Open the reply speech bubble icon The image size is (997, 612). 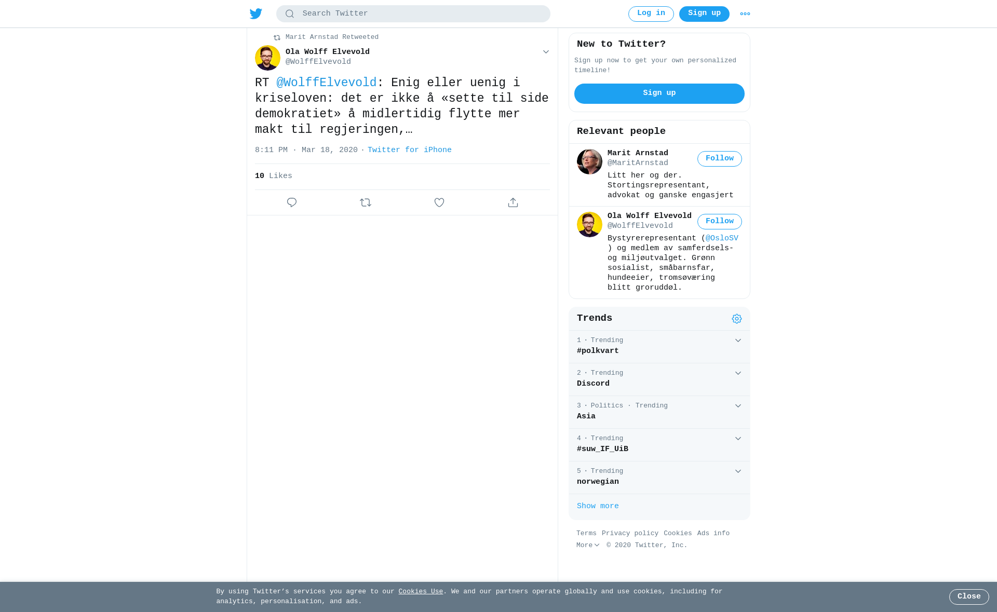292,202
